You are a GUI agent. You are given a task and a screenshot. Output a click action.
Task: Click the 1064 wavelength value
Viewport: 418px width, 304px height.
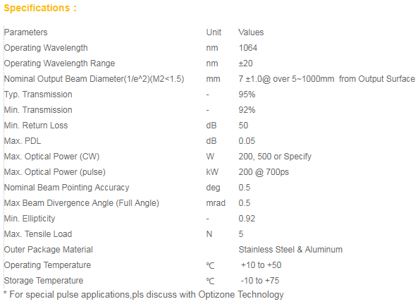(248, 48)
